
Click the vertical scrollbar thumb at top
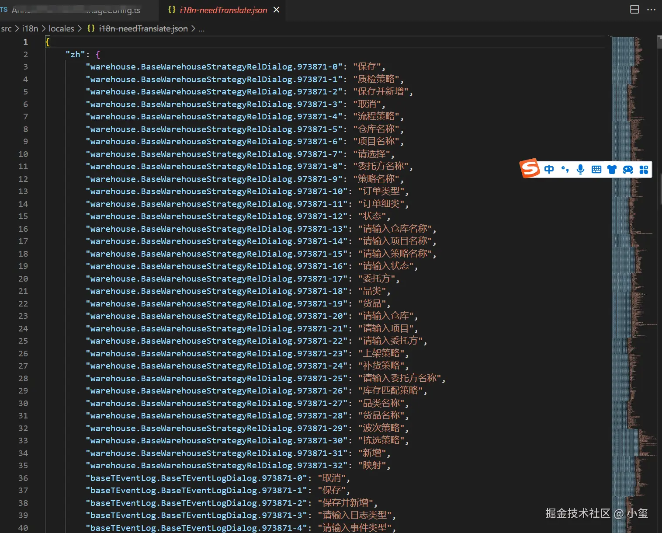[x=659, y=42]
